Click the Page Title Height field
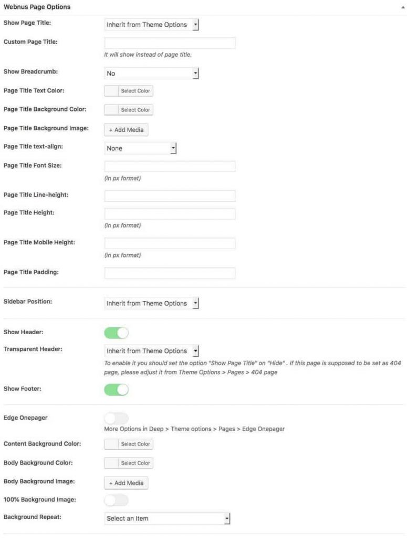This screenshot has height=538, width=407. coord(170,213)
